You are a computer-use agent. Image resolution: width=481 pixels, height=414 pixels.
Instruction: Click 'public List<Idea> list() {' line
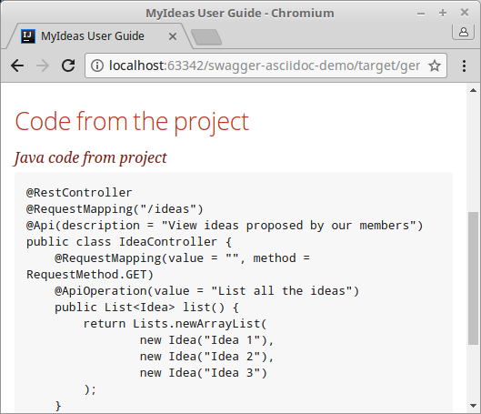tap(146, 308)
